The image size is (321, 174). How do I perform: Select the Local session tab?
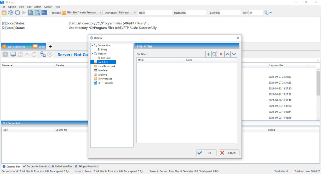[x=39, y=47]
